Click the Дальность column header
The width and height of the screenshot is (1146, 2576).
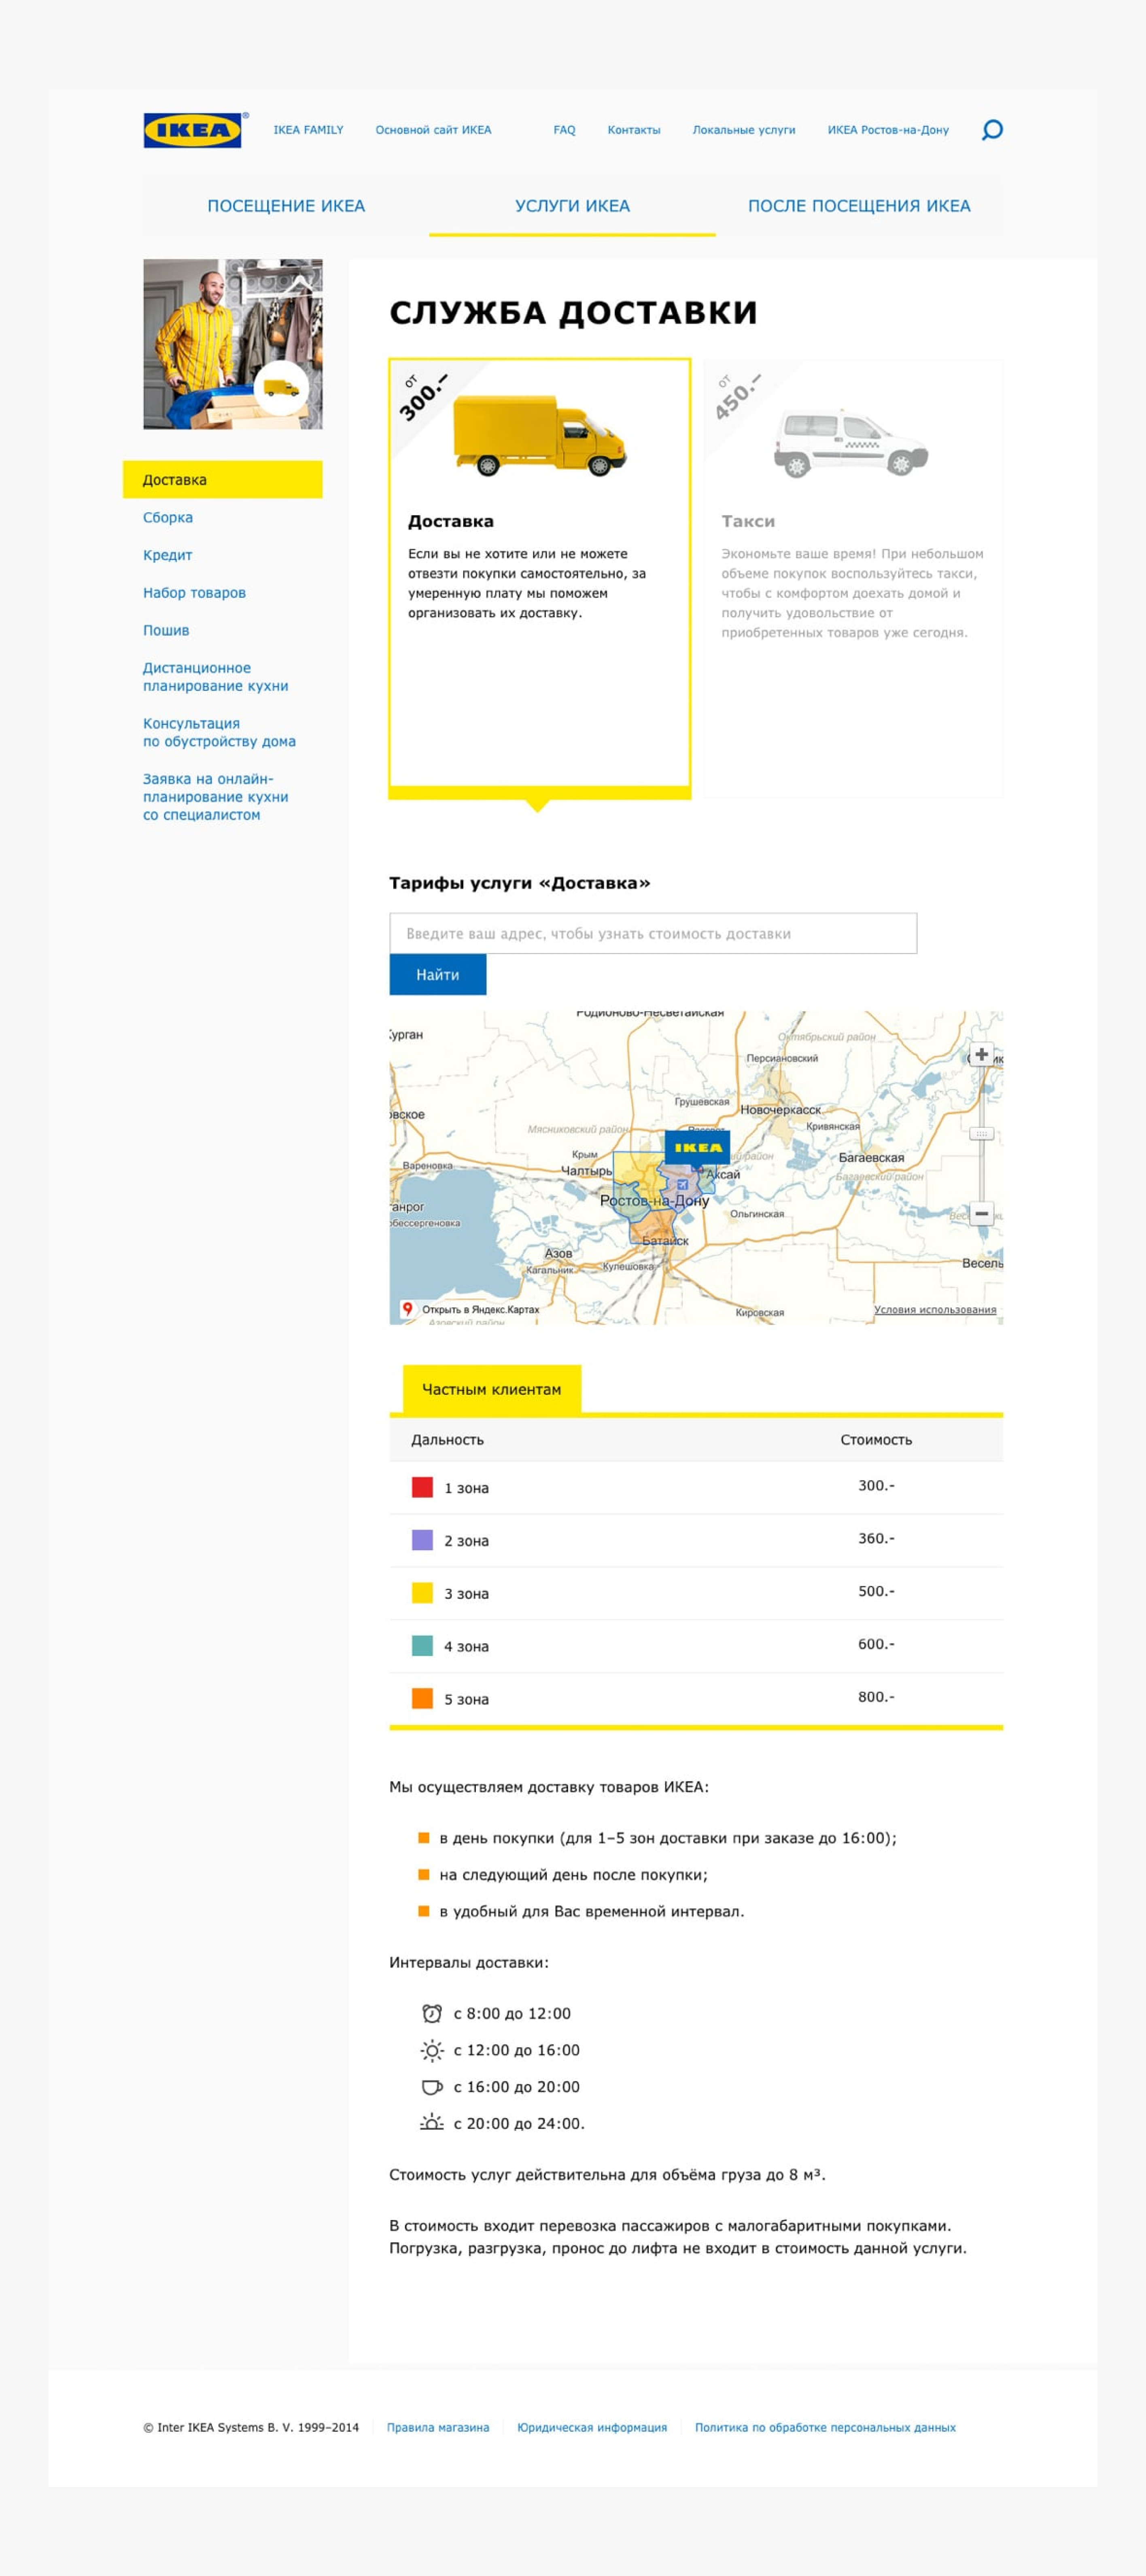(x=447, y=1440)
